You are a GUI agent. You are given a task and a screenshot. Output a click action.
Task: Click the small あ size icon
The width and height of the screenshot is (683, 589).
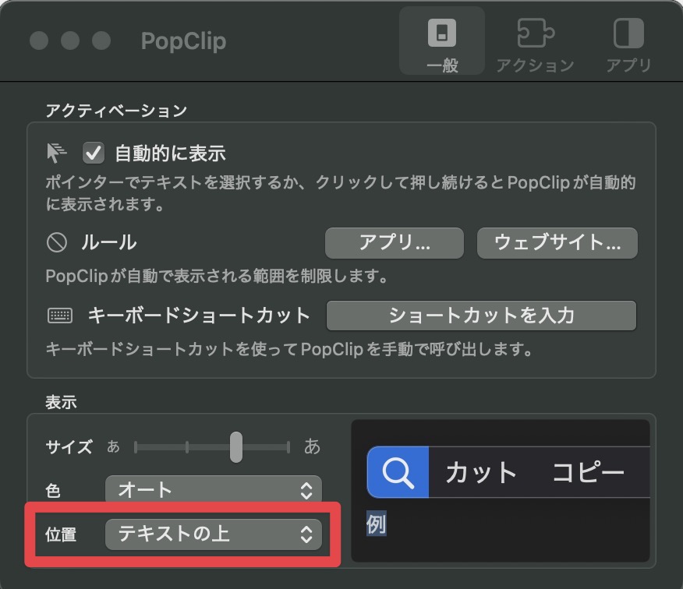point(113,447)
